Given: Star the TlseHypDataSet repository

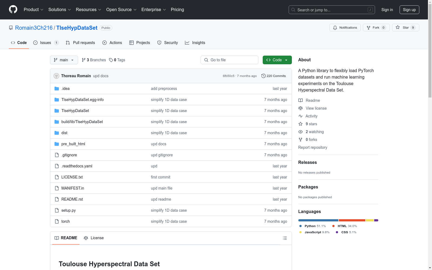Looking at the screenshot, I should point(406,28).
